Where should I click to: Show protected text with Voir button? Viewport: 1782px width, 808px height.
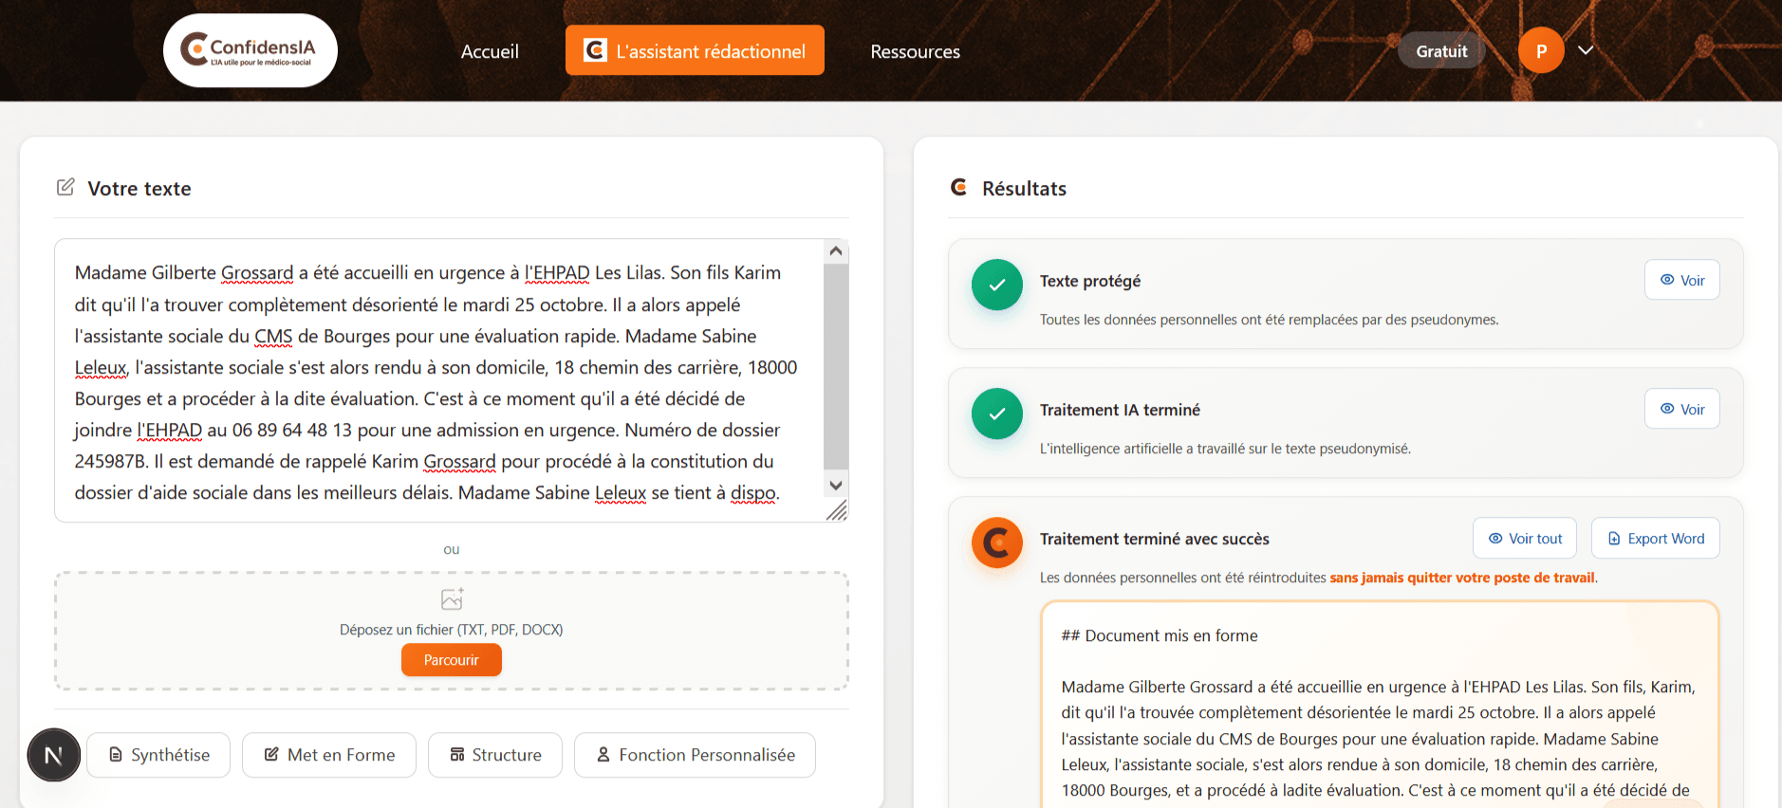(1681, 281)
